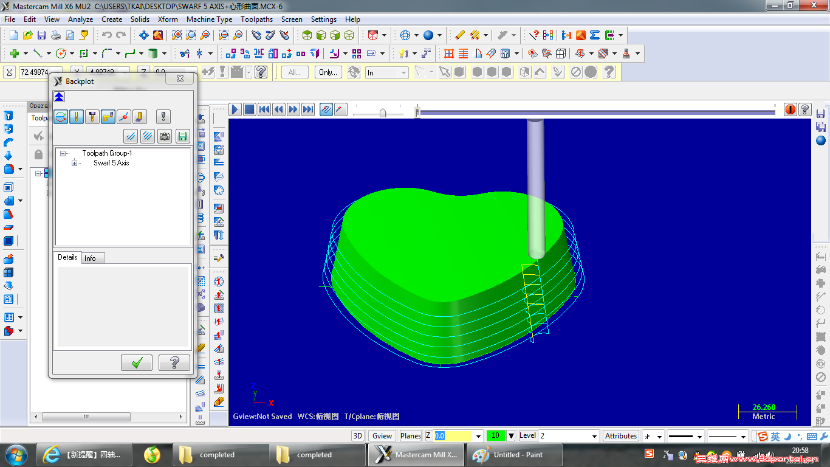The width and height of the screenshot is (830, 467).
Task: Collapse Backplot dialog with blue double-arrow
Action: pyautogui.click(x=59, y=97)
